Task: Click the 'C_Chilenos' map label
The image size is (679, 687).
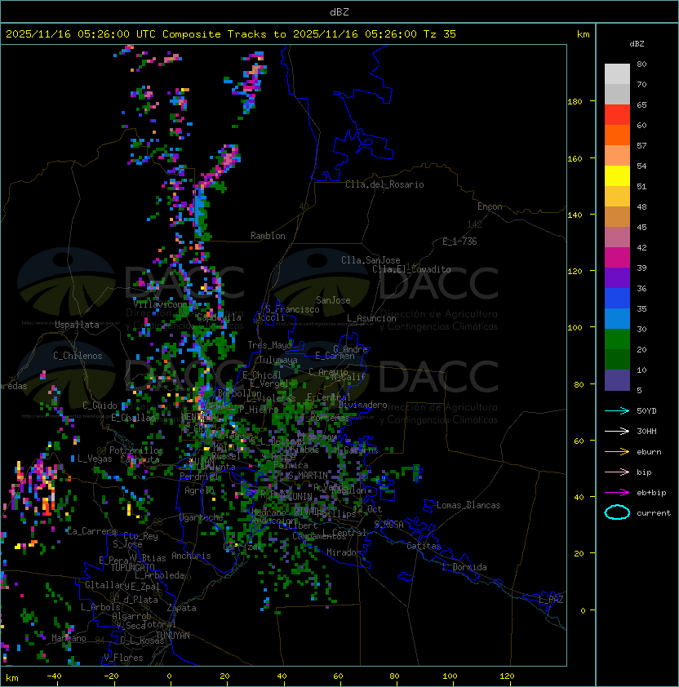Action: [x=78, y=356]
